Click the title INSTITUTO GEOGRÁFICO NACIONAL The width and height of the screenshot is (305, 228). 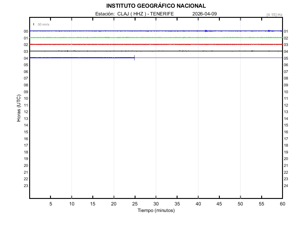pyautogui.click(x=156, y=6)
